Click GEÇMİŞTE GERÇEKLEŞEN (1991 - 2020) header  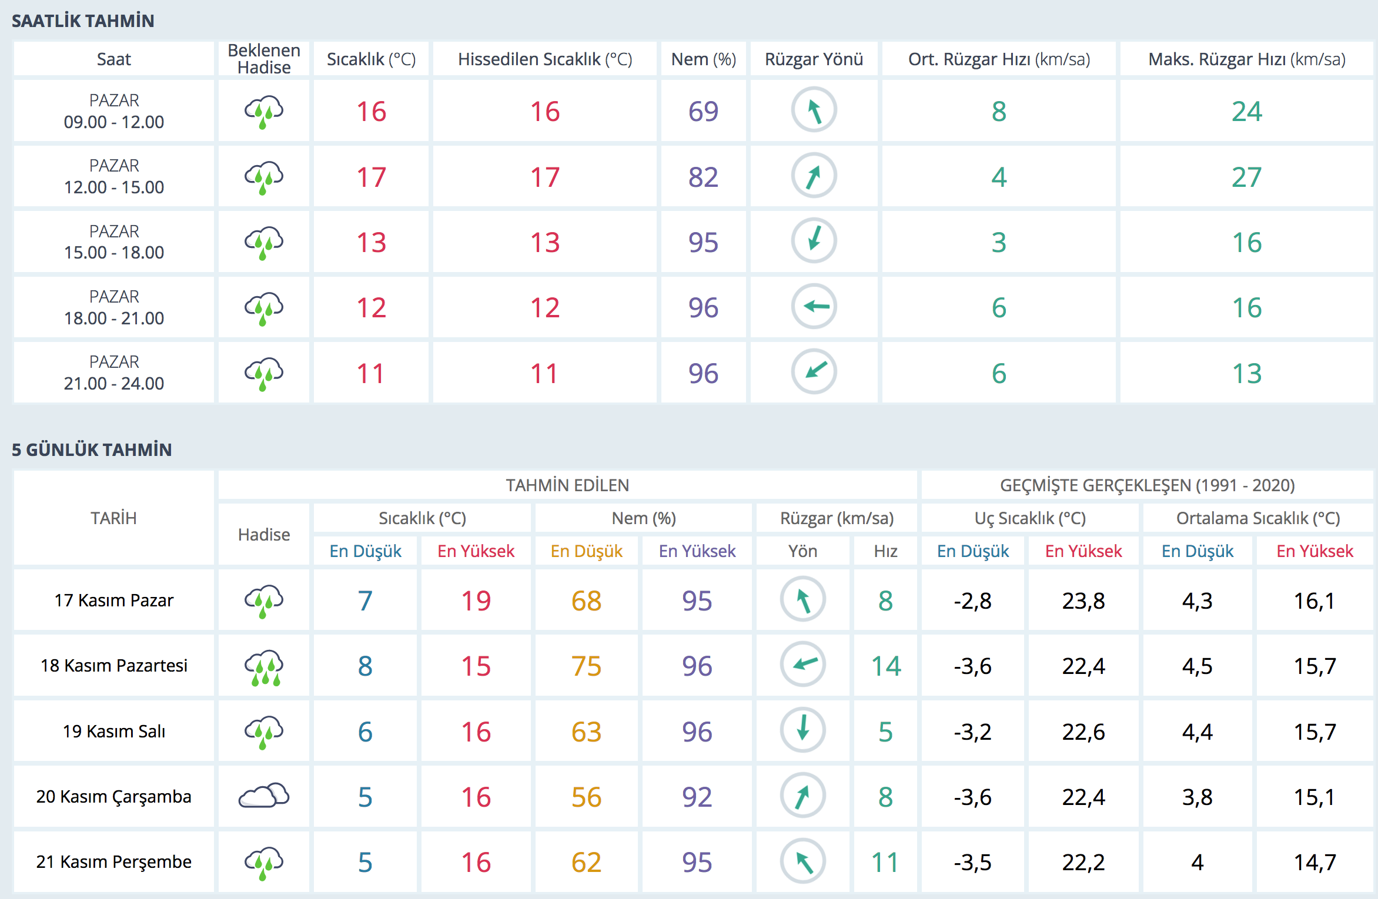[1147, 485]
